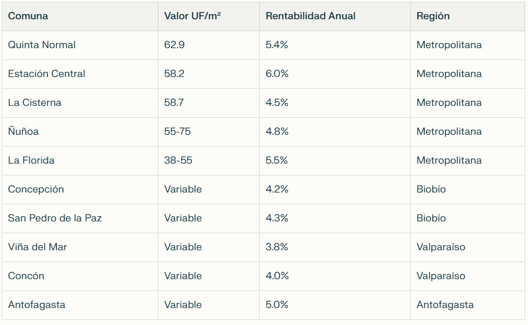
Task: Select the Viña del Mar cell
Action: coord(37,247)
